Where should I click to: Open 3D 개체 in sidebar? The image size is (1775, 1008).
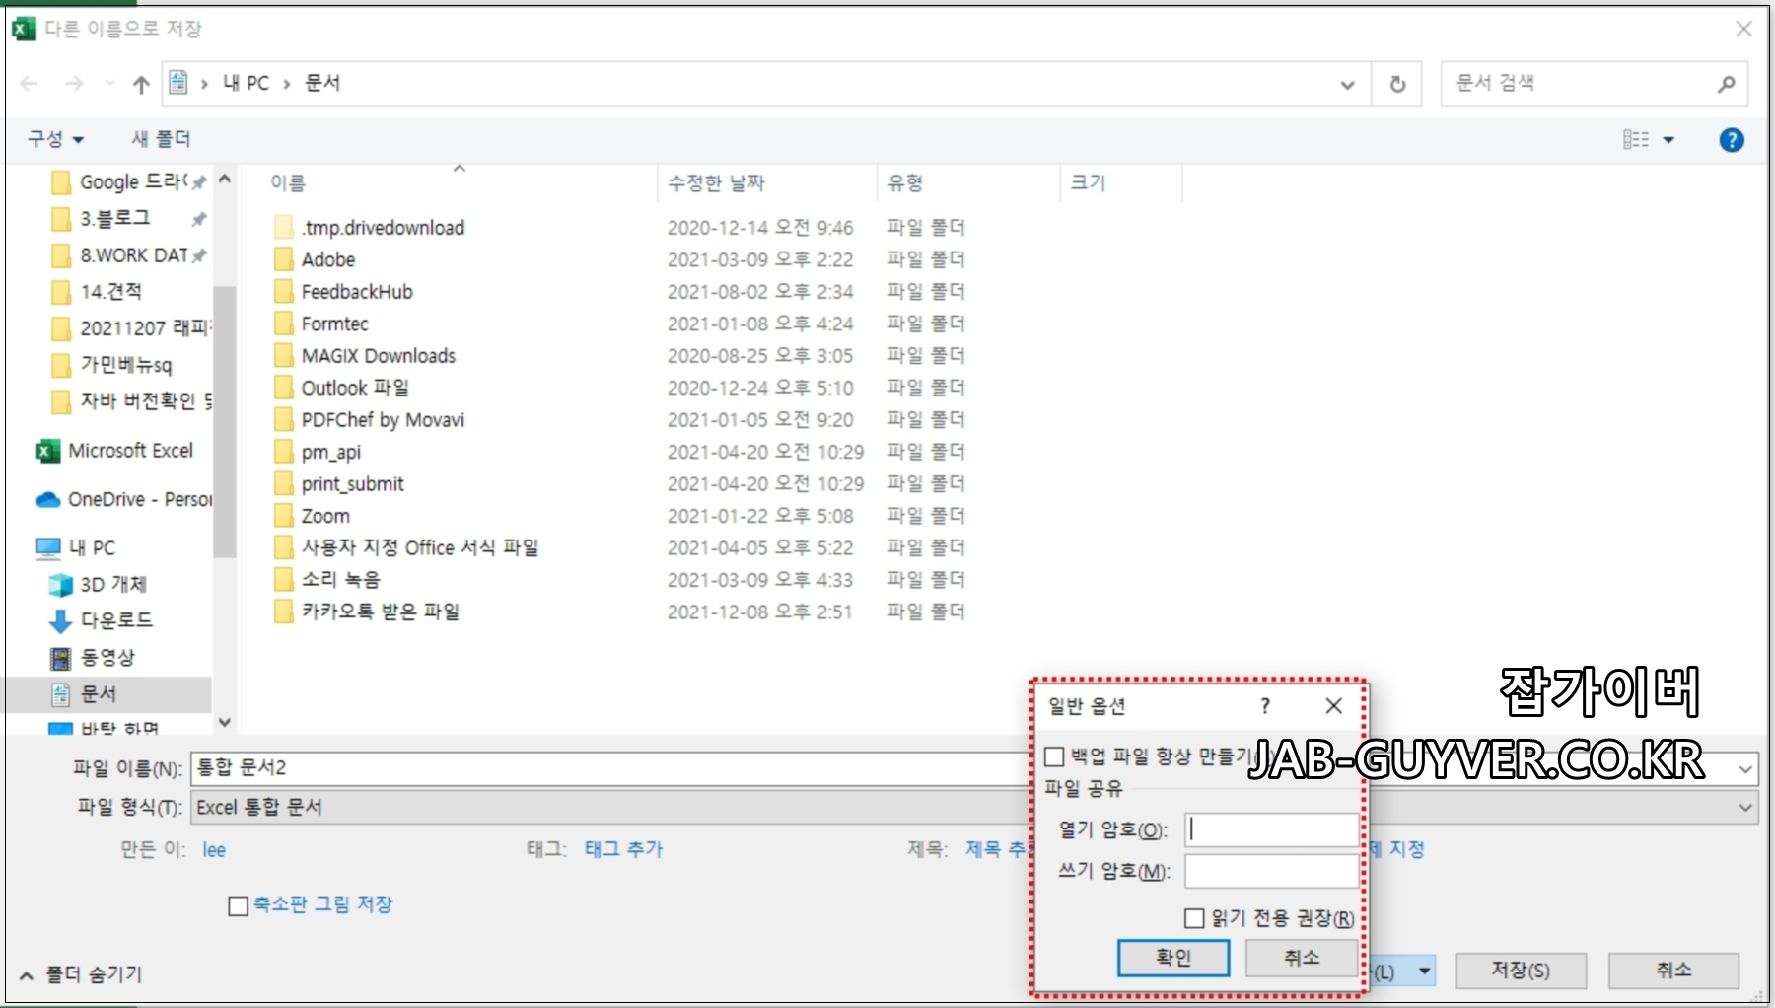99,584
